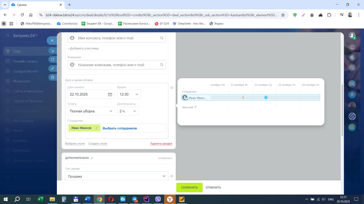364x204 pixels.
Task: Select the Иван Иван... employee row in the planner
Action: click(x=251, y=97)
